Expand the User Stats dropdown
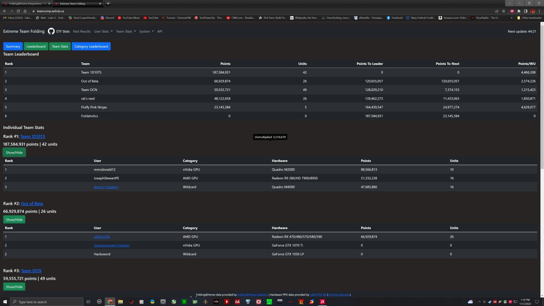The image size is (544, 306). pyautogui.click(x=103, y=31)
